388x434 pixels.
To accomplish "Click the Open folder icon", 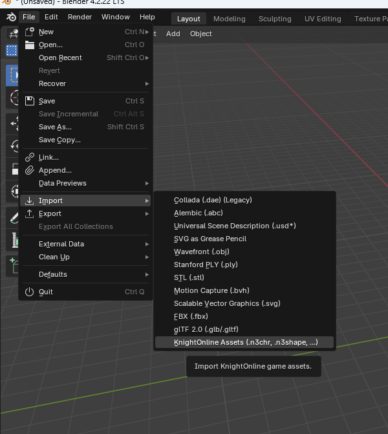I will click(30, 45).
